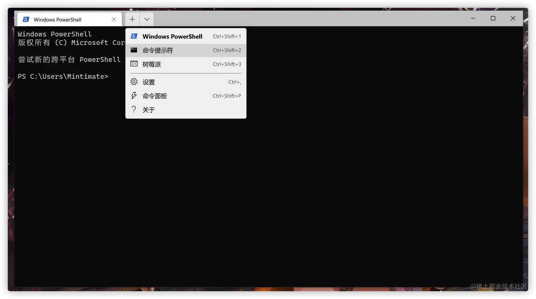Image resolution: width=536 pixels, height=299 pixels.
Task: Click the 版权所有 (C) Microsoft line
Action: [71, 43]
